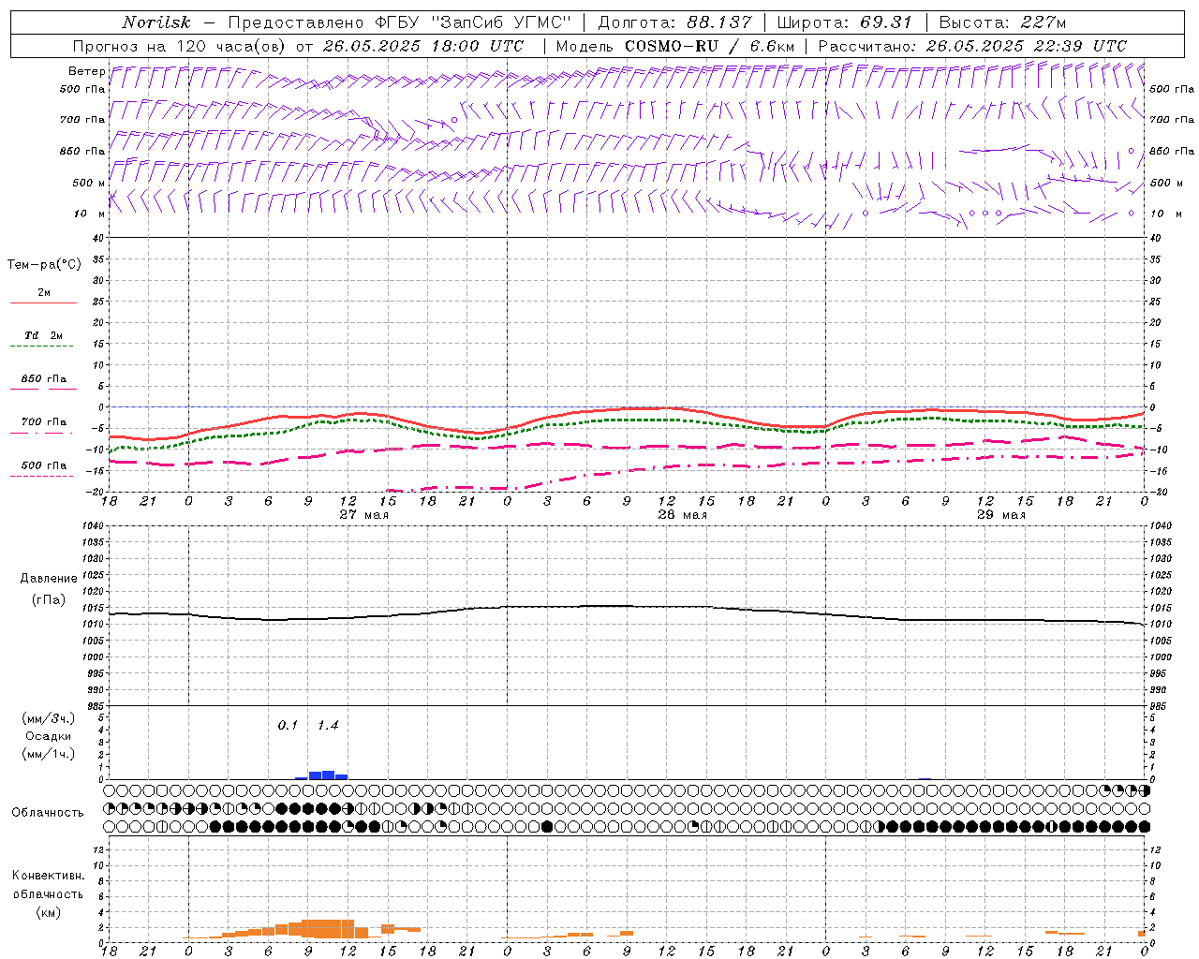Click the model name "COSMO-RU / 6.6км"
Image resolution: width=1199 pixels, height=959 pixels.
709,46
